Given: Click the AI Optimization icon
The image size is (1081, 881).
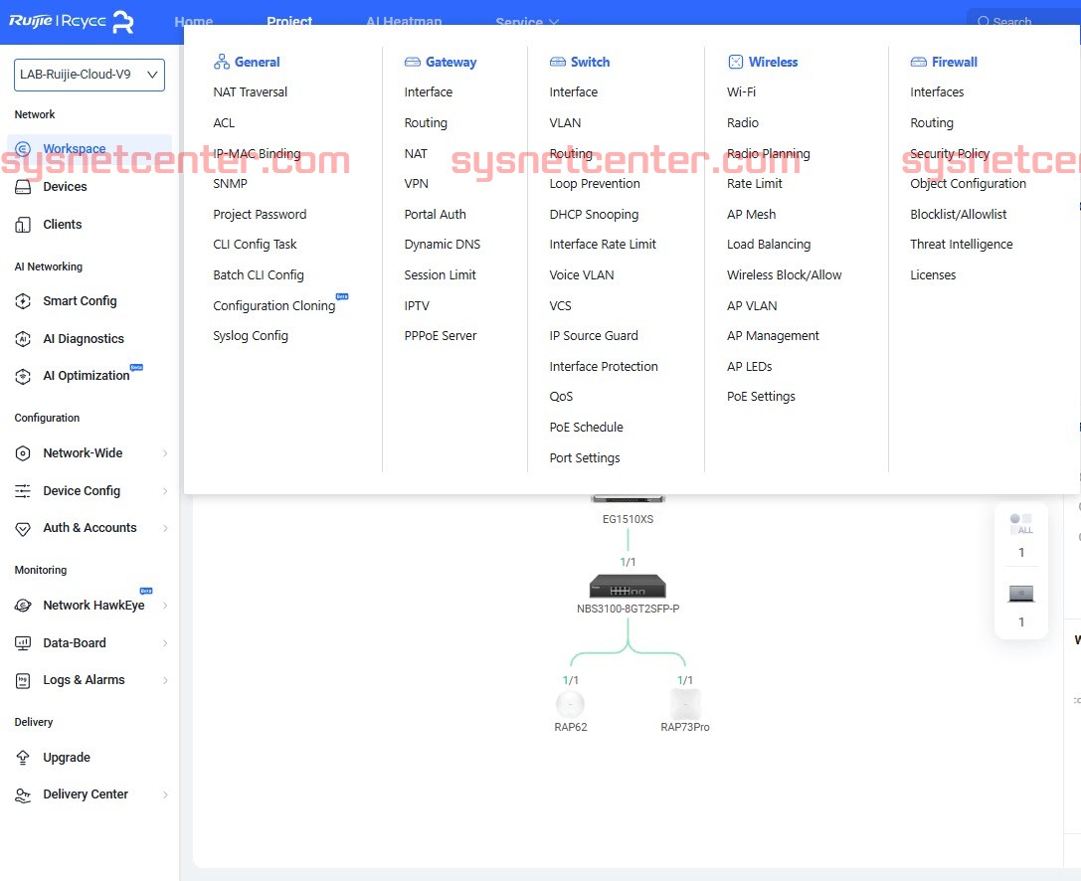Looking at the screenshot, I should click(23, 377).
